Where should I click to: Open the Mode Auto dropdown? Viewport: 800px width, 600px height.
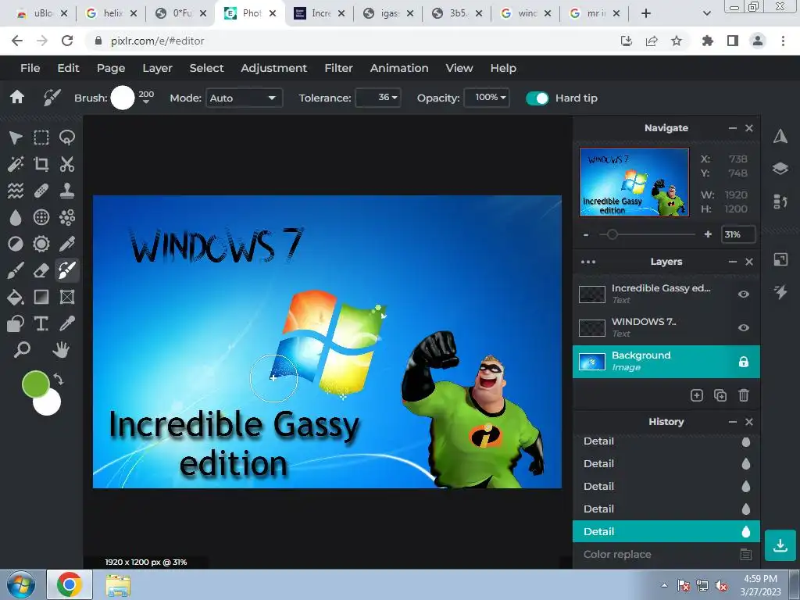click(x=244, y=98)
